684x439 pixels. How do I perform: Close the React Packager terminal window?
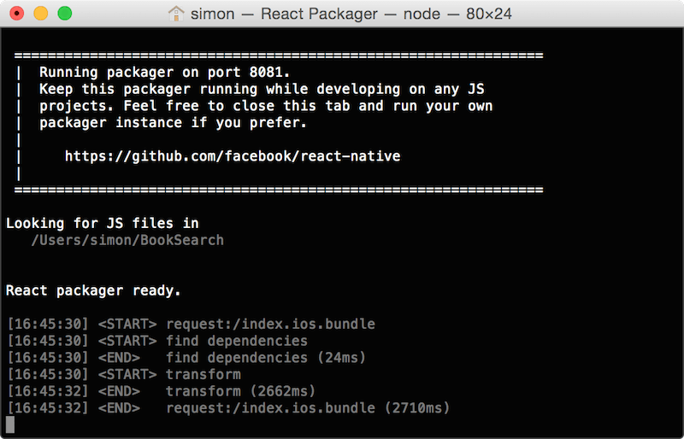point(17,14)
